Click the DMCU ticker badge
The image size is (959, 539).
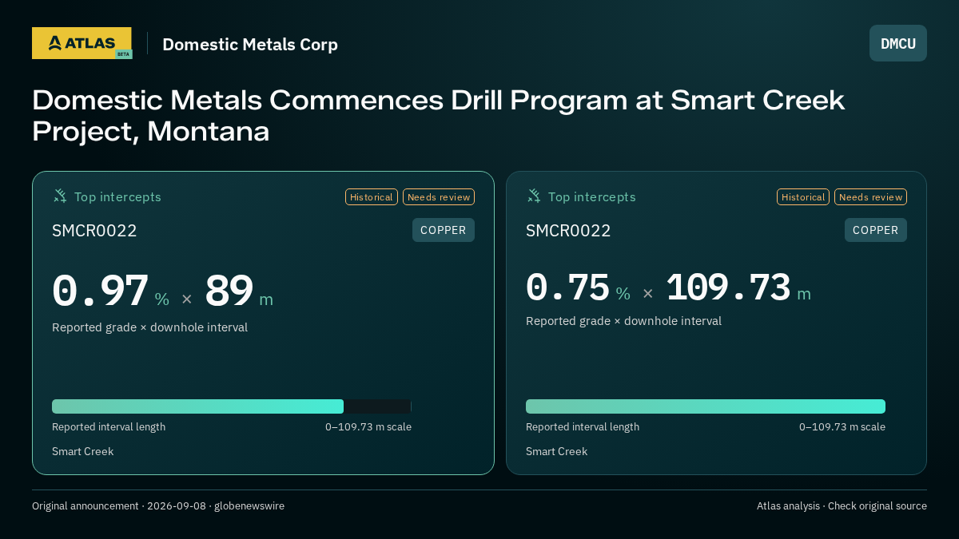click(x=898, y=43)
